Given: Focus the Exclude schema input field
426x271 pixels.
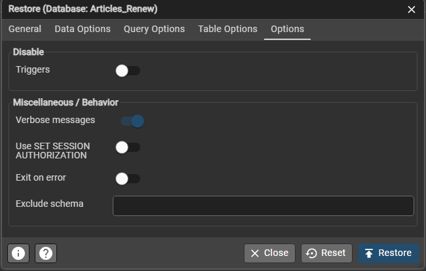Looking at the screenshot, I should click(263, 206).
